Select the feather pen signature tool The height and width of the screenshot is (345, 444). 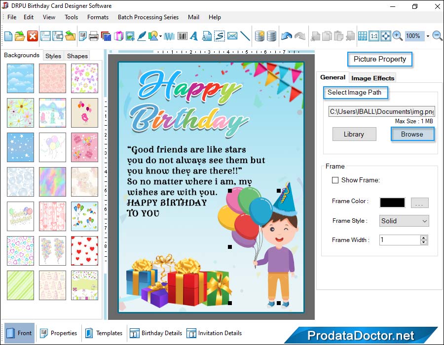[142, 36]
